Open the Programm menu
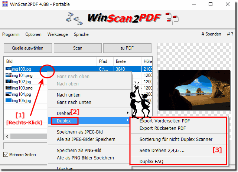Image resolution: width=238 pixels, height=172 pixels. click(x=11, y=34)
